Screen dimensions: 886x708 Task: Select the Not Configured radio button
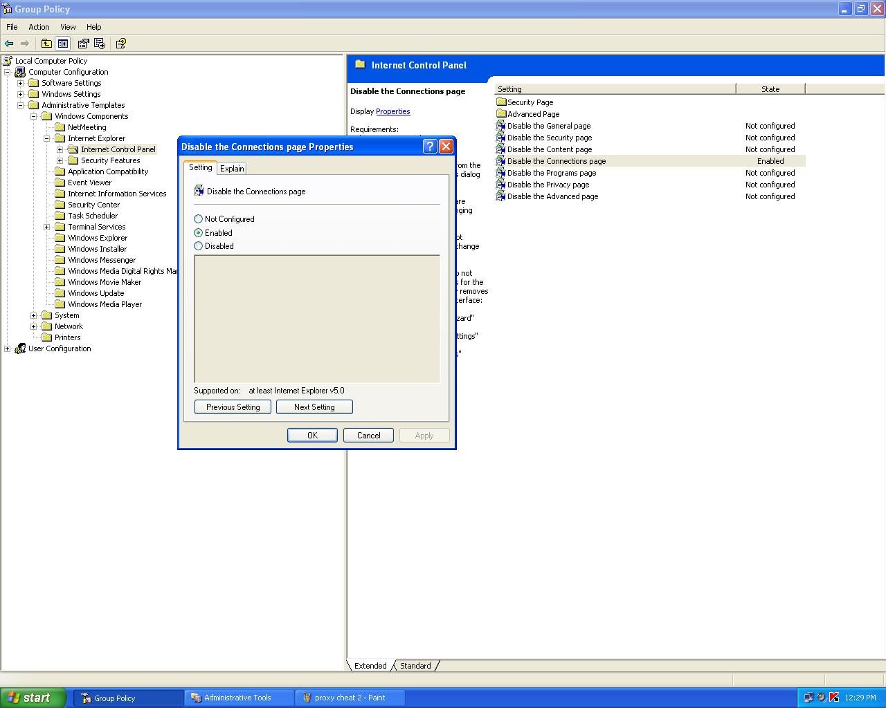(x=199, y=219)
